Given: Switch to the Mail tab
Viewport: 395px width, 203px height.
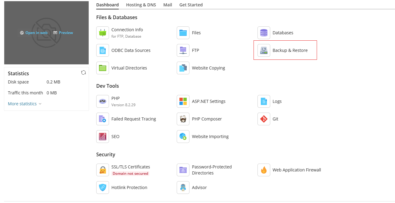Looking at the screenshot, I should coord(168,5).
